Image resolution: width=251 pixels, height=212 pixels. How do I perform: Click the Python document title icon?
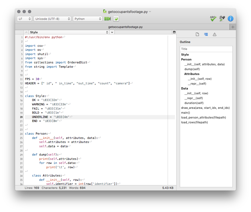click(x=105, y=12)
